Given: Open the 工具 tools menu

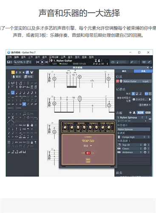Looking at the screenshot, I should [63, 57].
